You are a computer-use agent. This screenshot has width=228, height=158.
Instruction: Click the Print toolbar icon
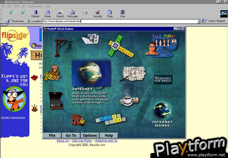(85, 14)
